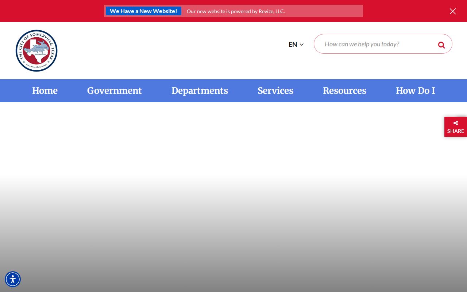Viewport: 467px width, 292px height.
Task: Expand the EN language dropdown
Action: click(296, 45)
